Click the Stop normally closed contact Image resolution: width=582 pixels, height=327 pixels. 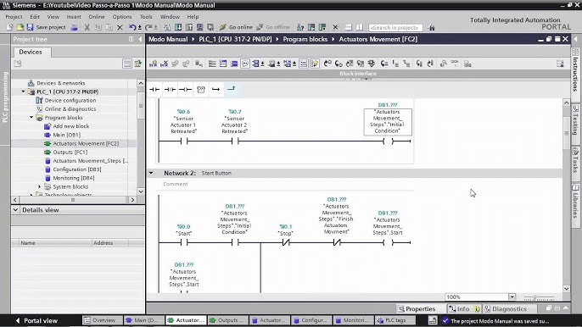tap(285, 243)
